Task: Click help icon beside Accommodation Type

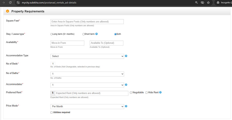Action: (126, 56)
